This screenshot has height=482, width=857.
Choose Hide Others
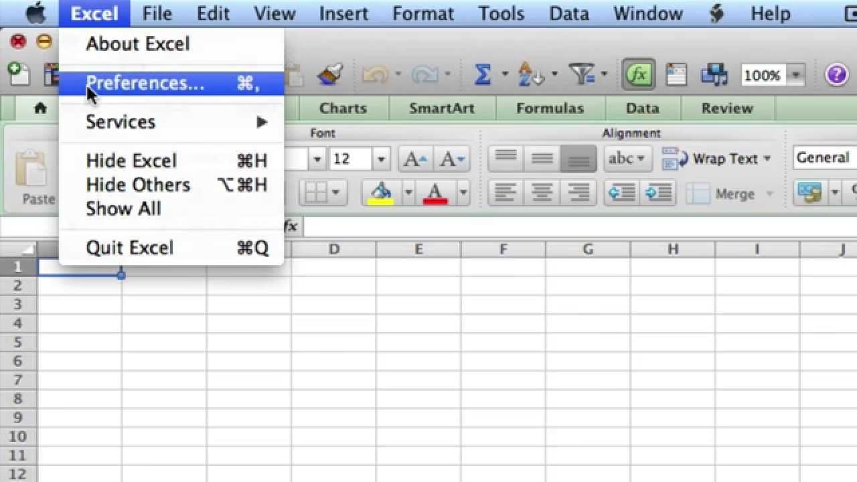click(171, 185)
